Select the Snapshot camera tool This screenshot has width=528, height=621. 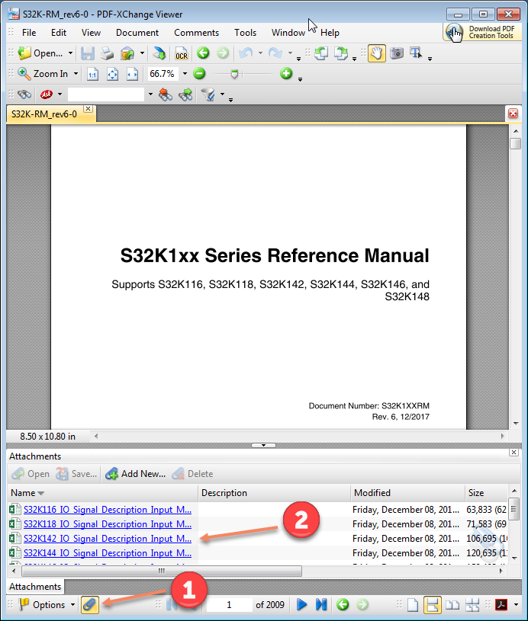click(x=397, y=53)
